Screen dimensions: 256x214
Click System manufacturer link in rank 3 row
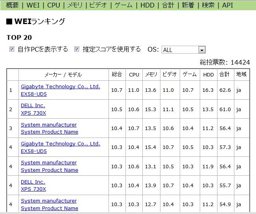[x=49, y=125]
